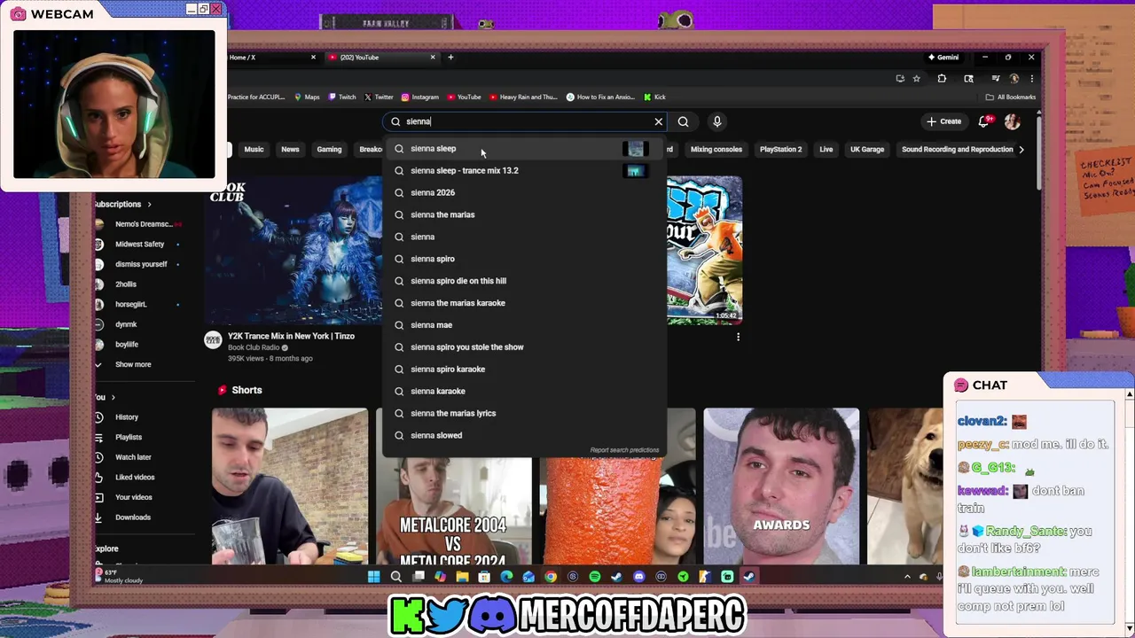Select suggestion 'sienna spiro you stole the show'
Screen dimensions: 1135x638
click(x=524, y=347)
